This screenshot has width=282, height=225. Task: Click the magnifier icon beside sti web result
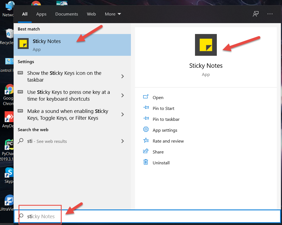[x=21, y=141]
